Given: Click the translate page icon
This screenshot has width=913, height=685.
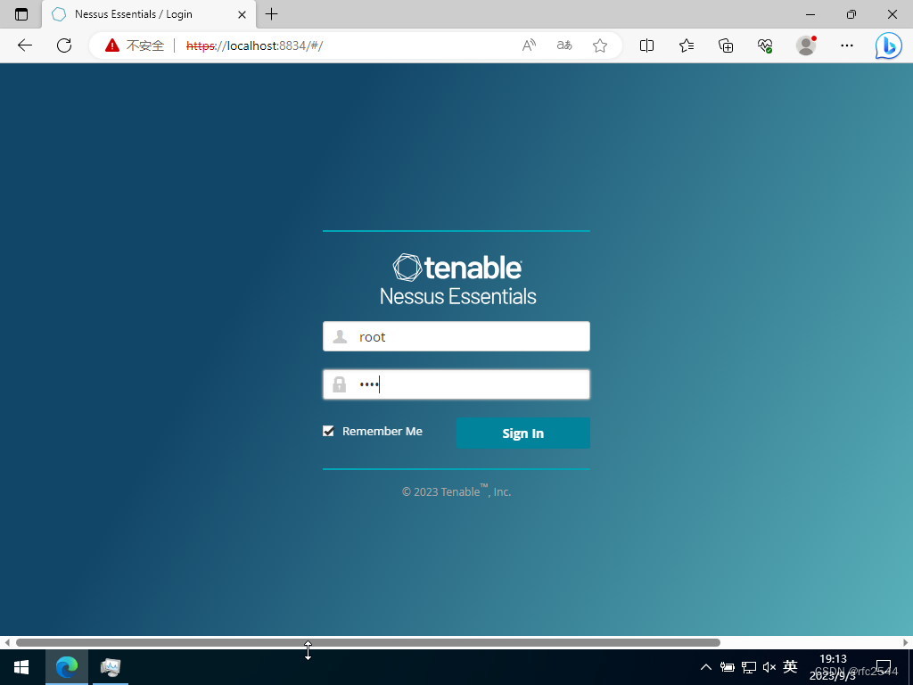Looking at the screenshot, I should pyautogui.click(x=564, y=45).
